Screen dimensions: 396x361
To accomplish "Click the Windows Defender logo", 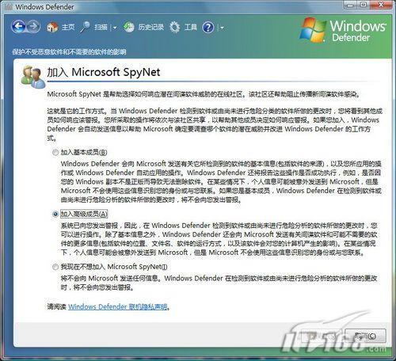I will pos(343,30).
